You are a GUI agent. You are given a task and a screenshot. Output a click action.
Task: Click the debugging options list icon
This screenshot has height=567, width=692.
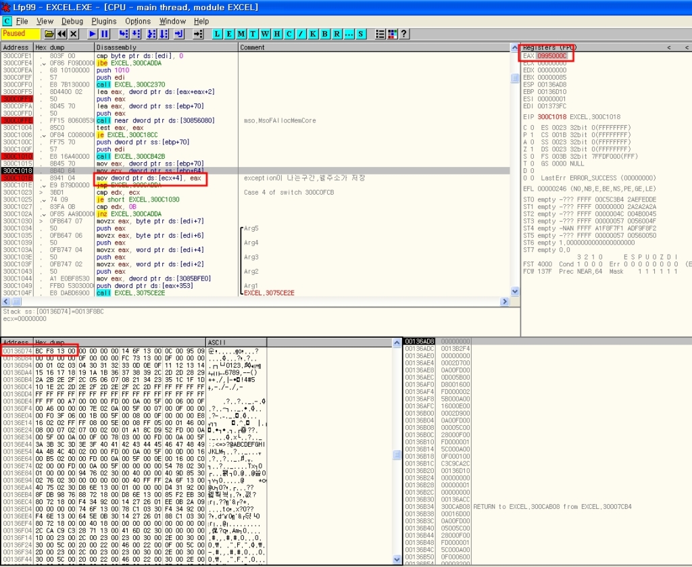click(x=380, y=34)
